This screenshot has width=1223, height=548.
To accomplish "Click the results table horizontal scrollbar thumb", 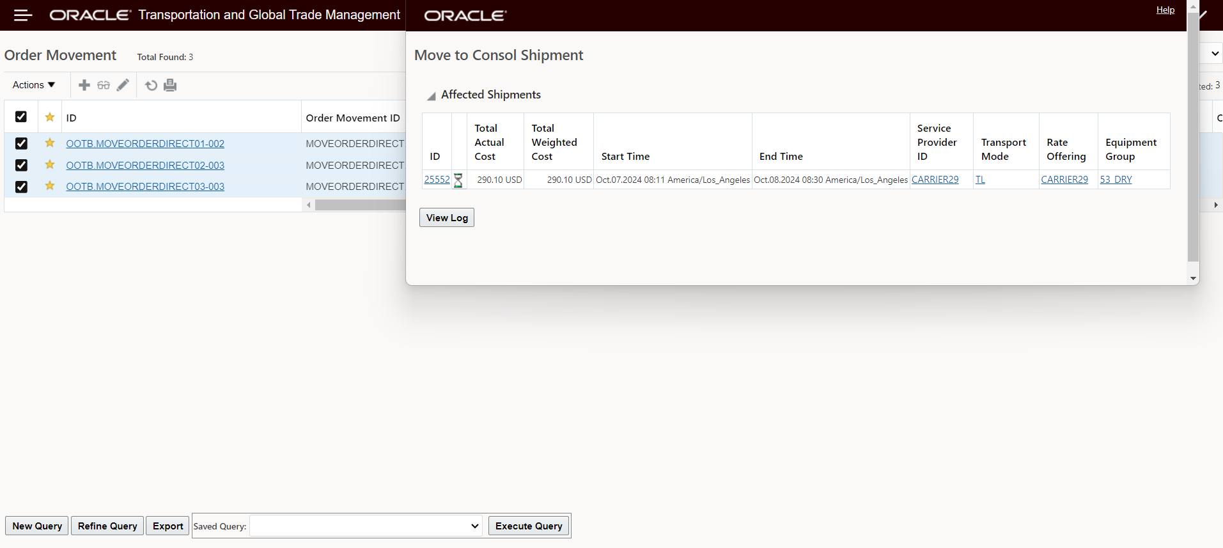I will coord(360,205).
